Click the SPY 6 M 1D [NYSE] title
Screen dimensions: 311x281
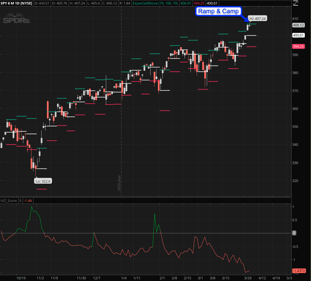(x=16, y=3)
